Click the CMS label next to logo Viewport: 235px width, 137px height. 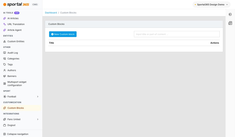pos(35,4)
